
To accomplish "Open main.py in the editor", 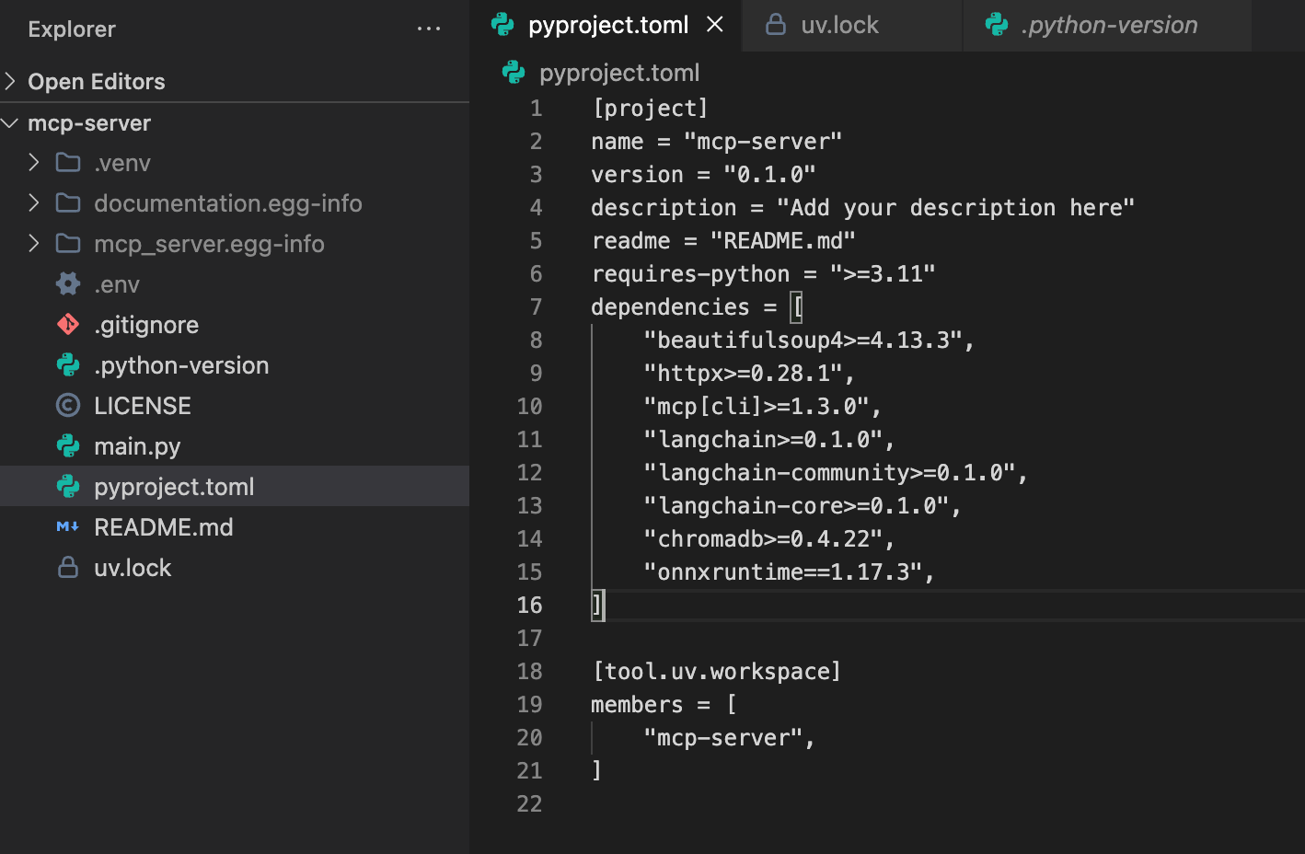I will pyautogui.click(x=235, y=445).
